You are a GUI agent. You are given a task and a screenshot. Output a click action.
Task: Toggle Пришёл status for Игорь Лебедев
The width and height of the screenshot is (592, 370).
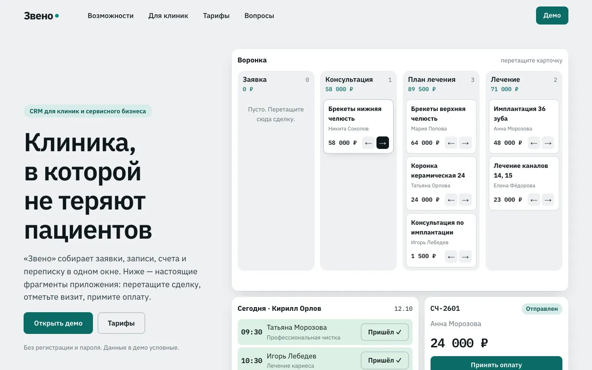[385, 360]
